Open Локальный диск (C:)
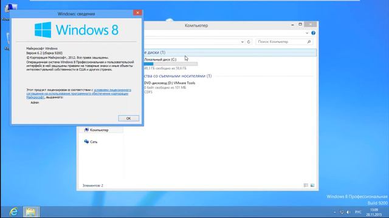This screenshot has height=218, width=389. pos(160,59)
